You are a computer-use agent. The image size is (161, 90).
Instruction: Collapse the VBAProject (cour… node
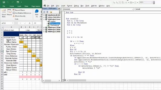[x=44, y=19]
